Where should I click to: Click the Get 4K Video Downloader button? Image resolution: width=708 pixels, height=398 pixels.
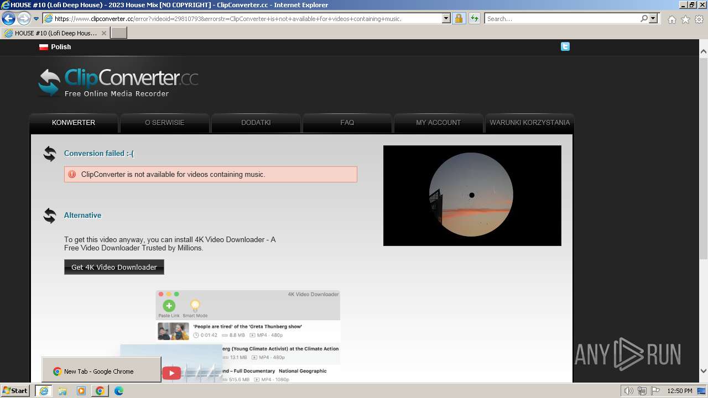click(114, 267)
